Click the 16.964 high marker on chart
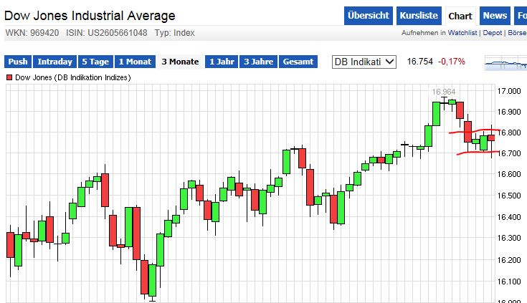527x303 pixels. click(x=444, y=92)
